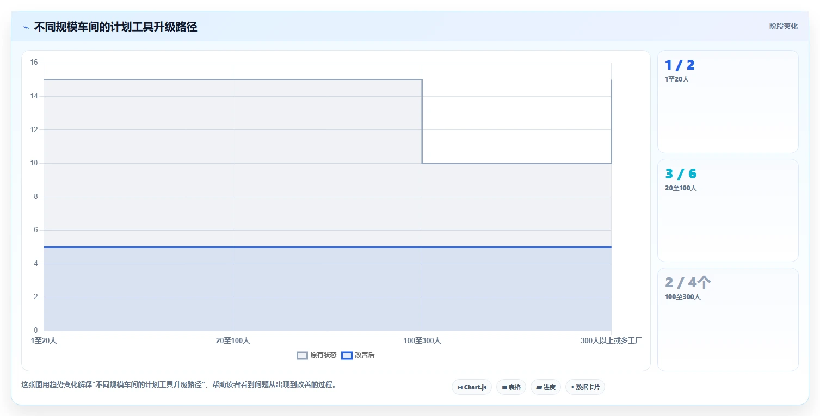Select the 表格 tag
Screen dimensions: 820x416
pyautogui.click(x=511, y=387)
